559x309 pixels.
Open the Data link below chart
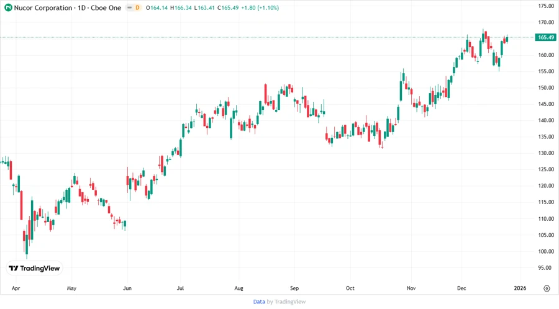click(259, 302)
